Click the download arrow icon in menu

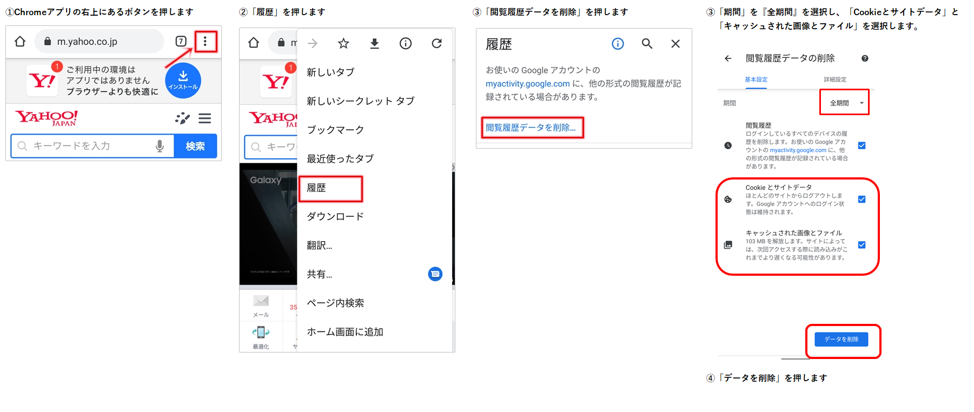[x=374, y=44]
